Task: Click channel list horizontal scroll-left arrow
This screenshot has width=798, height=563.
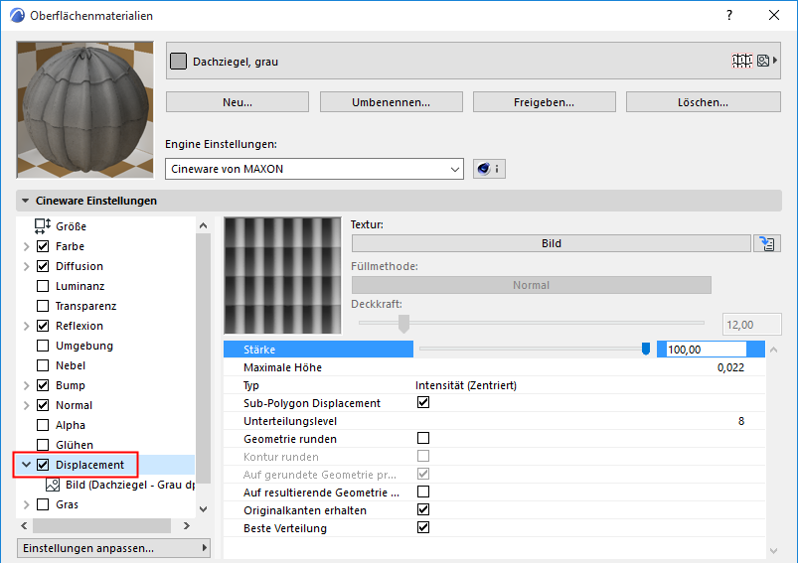Action: point(24,526)
